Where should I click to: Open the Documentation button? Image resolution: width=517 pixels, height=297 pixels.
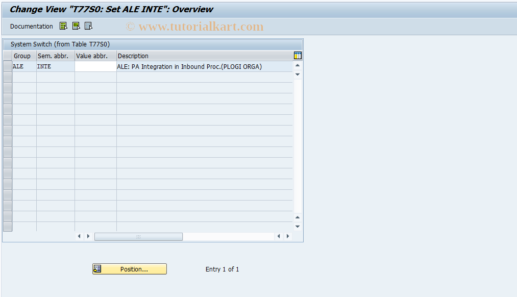point(31,27)
